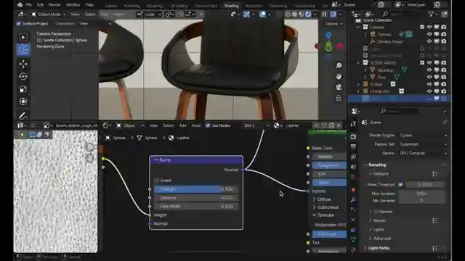This screenshot has width=465, height=261.
Task: Open the Render properties tab
Action: click(353, 136)
